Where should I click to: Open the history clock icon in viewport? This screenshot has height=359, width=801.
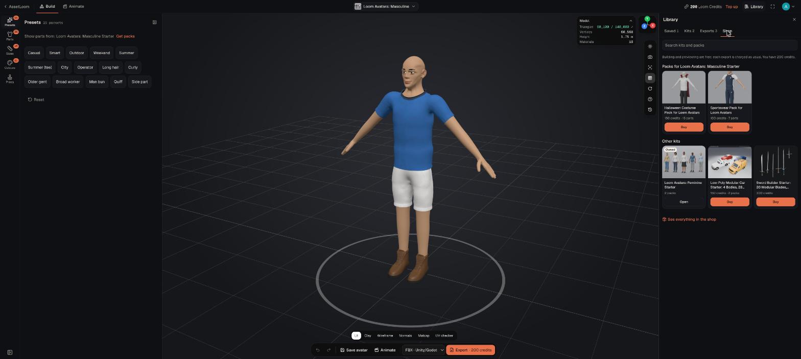pyautogui.click(x=650, y=109)
